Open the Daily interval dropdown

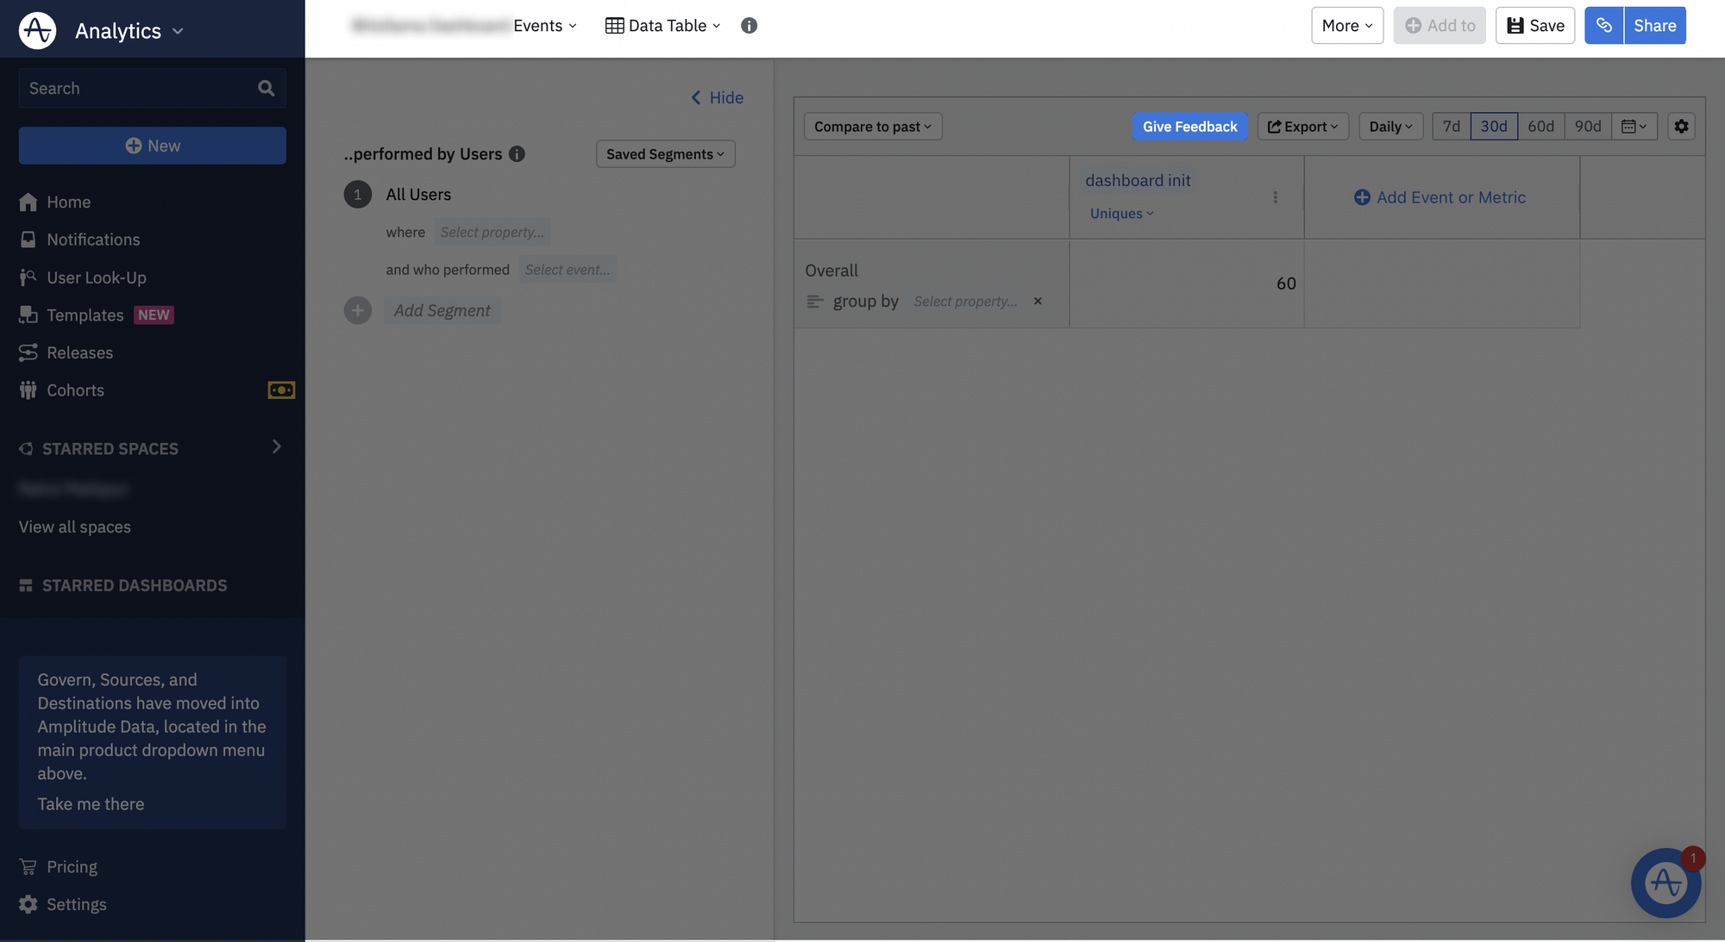tap(1390, 126)
